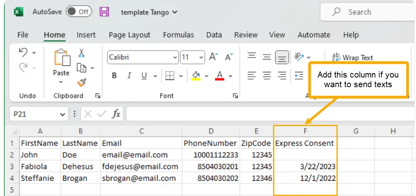Expand the Paste options arrow
This screenshot has width=416, height=196.
click(x=61, y=82)
